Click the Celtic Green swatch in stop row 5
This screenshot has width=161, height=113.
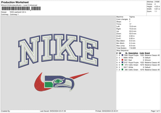(122, 65)
